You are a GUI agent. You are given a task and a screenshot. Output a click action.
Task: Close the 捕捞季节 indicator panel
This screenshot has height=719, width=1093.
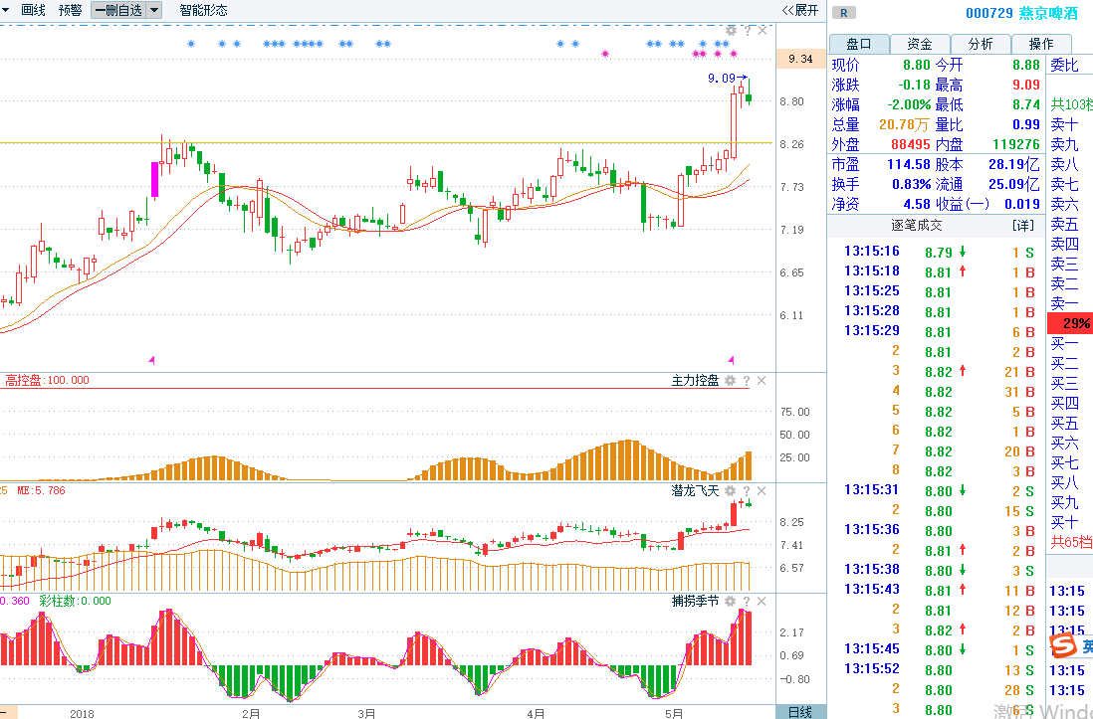coord(763,602)
